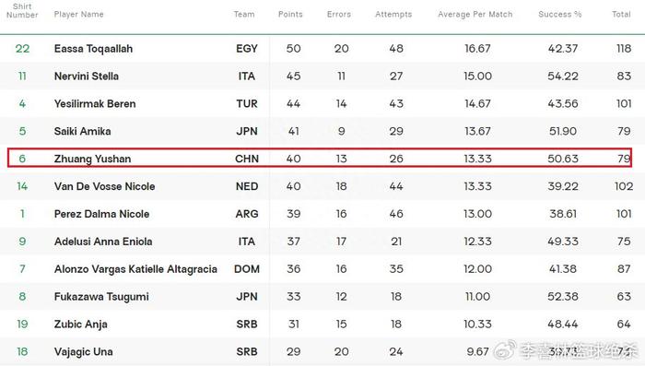This screenshot has height=366, width=645.
Task: Click the Weibo watermark logo icon
Action: pyautogui.click(x=504, y=349)
